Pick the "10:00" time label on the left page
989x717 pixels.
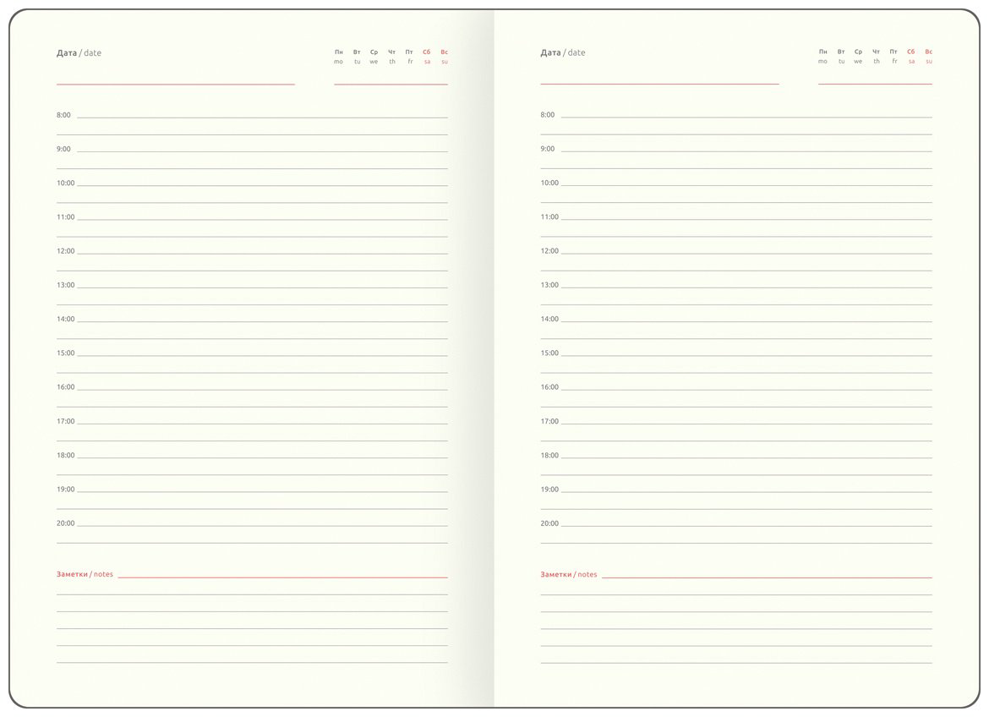click(x=66, y=183)
